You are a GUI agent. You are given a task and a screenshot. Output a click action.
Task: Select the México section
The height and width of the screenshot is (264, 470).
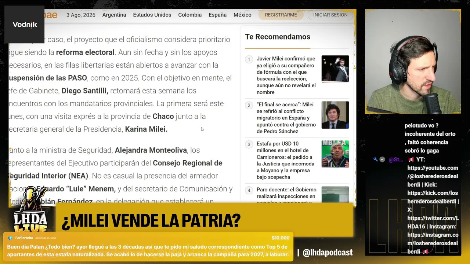point(242,15)
